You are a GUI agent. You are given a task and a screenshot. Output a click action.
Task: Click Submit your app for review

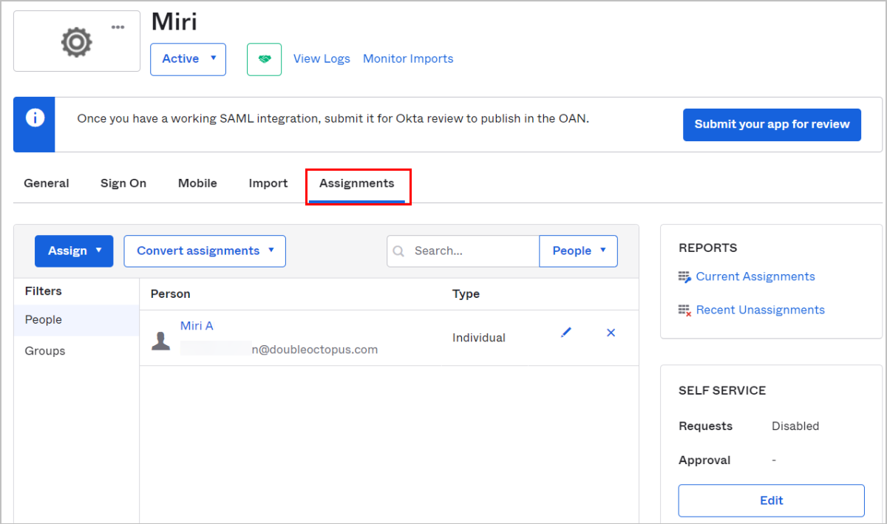[772, 125]
